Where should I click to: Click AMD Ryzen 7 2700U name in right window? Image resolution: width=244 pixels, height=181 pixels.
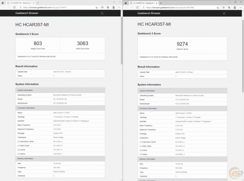pos(184,113)
